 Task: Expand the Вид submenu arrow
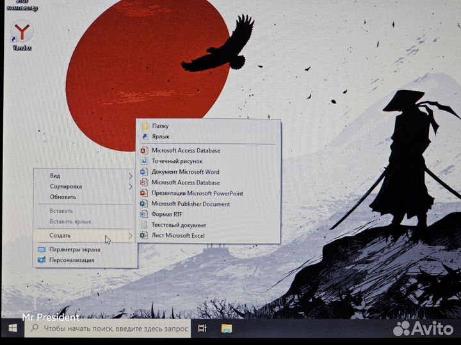pyautogui.click(x=131, y=176)
